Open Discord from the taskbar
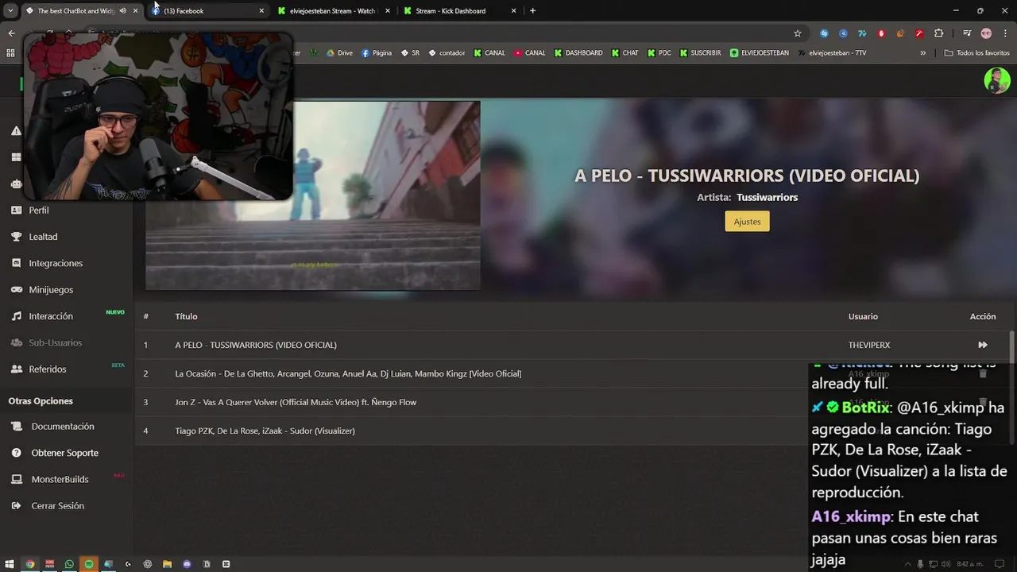The image size is (1017, 572). coord(187,564)
